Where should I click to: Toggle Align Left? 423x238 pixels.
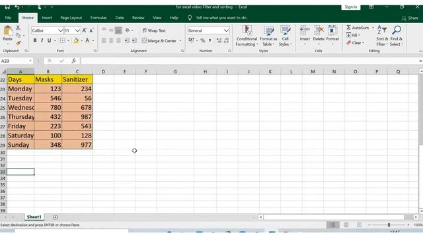[104, 40]
